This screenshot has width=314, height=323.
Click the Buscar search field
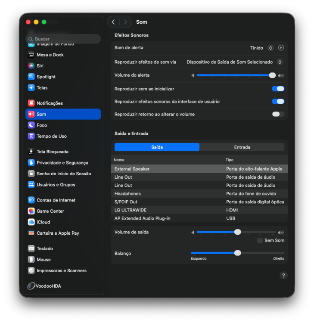63,39
